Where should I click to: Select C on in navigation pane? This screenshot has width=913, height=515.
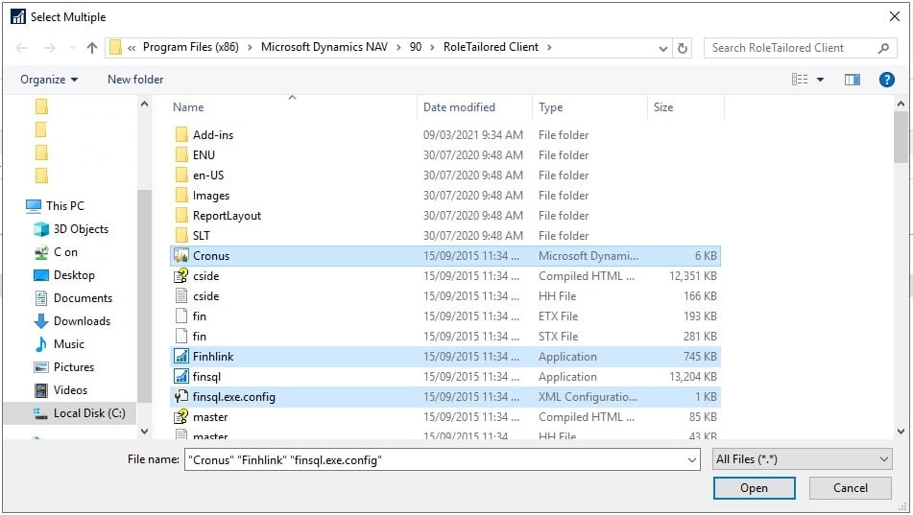click(56, 252)
